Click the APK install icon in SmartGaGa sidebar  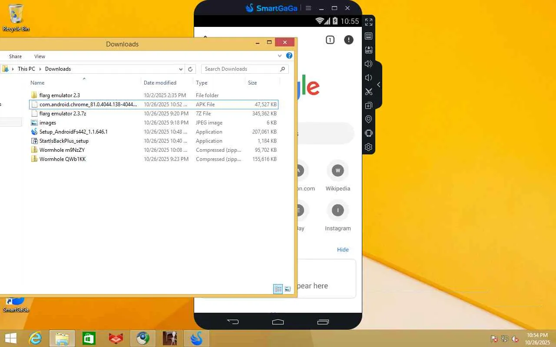[368, 50]
